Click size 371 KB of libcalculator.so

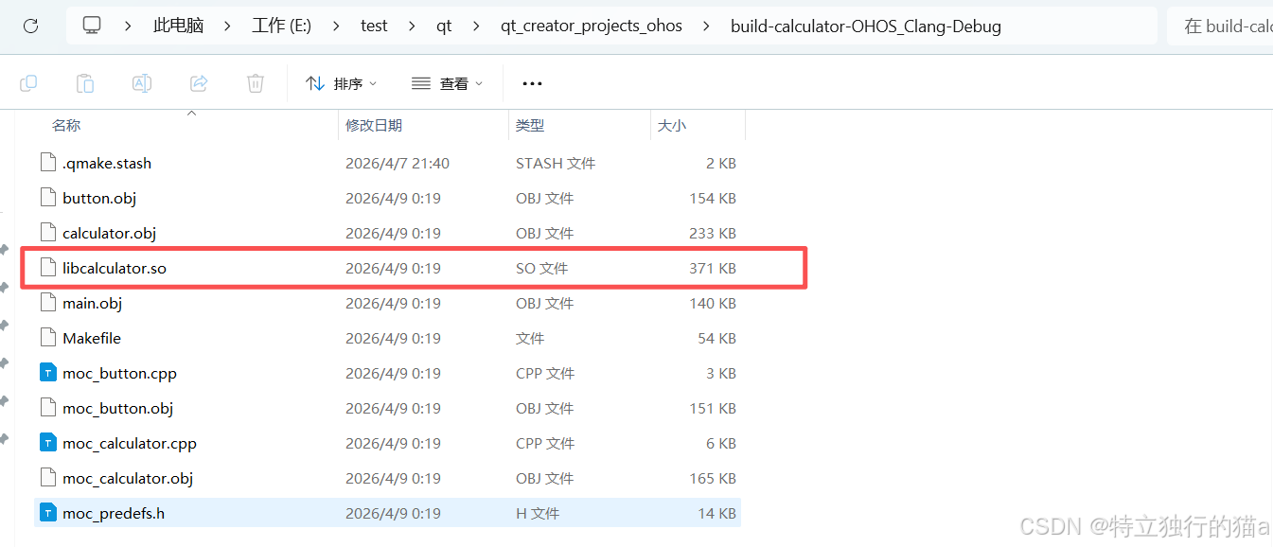pyautogui.click(x=713, y=268)
